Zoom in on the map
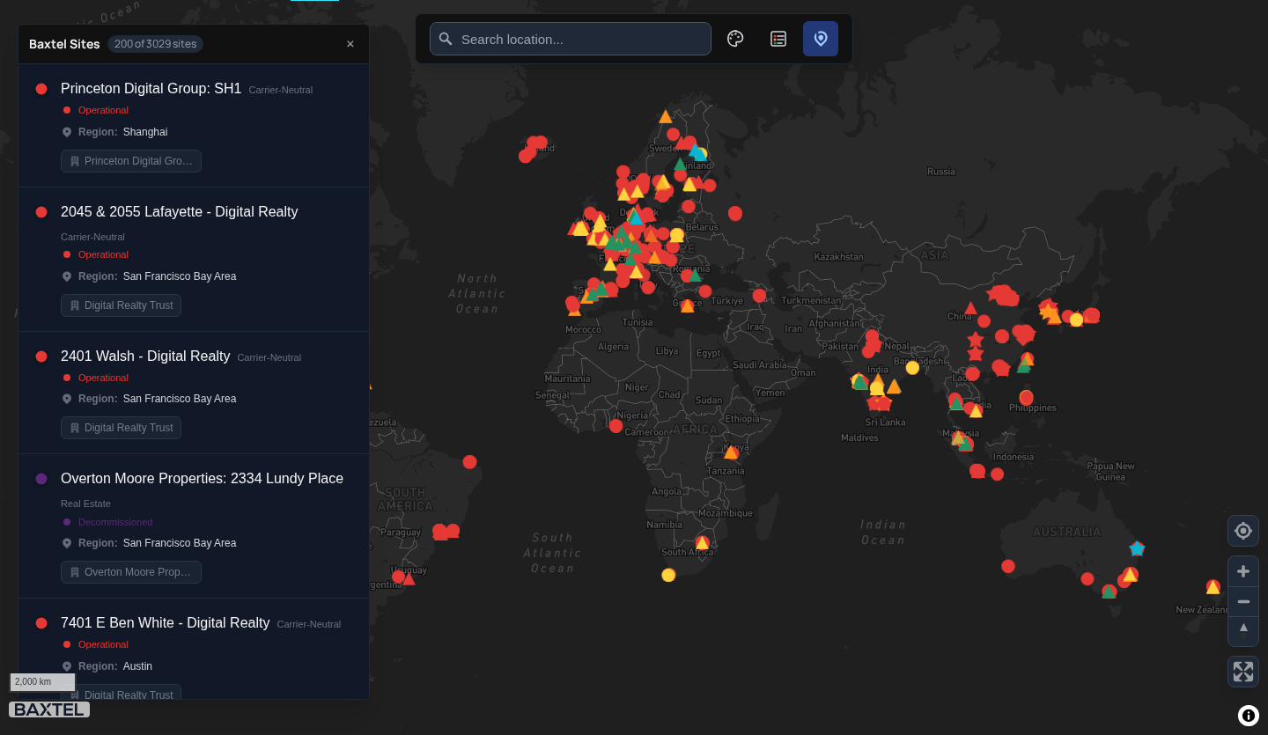This screenshot has height=735, width=1268. (x=1243, y=571)
